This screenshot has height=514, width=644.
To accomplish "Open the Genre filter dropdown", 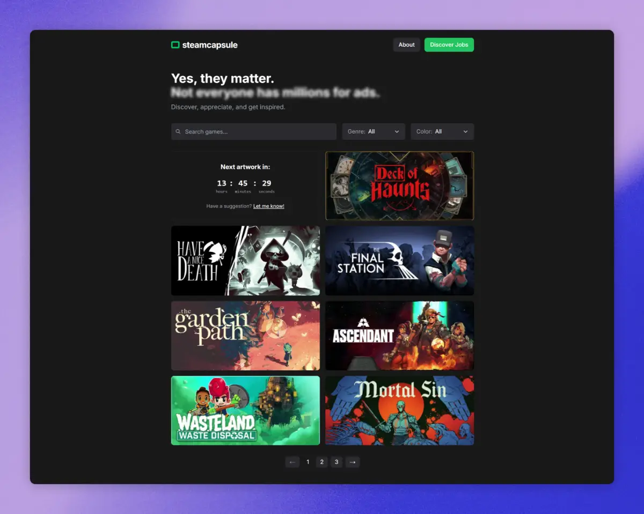I will 373,132.
